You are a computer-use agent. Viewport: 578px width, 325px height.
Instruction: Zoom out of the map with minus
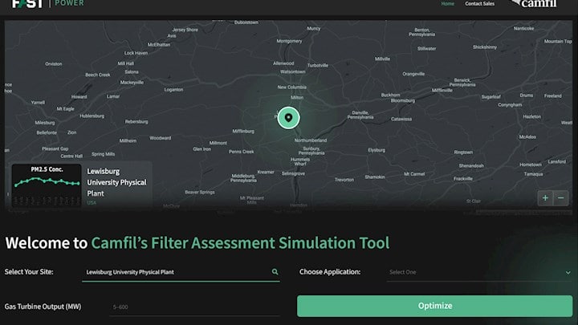(561, 197)
